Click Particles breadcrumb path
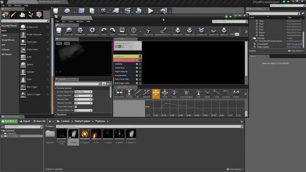This screenshot has width=306, height=172. click(100, 121)
